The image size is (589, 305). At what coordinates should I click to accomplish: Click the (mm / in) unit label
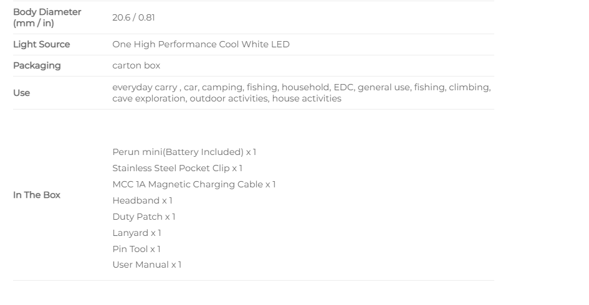[34, 23]
